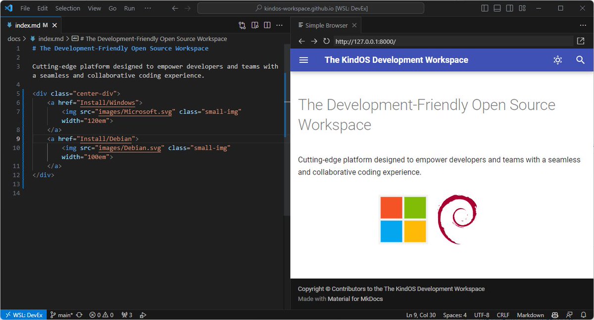Click the debug run status icon
The height and width of the screenshot is (320, 594).
pyautogui.click(x=143, y=315)
